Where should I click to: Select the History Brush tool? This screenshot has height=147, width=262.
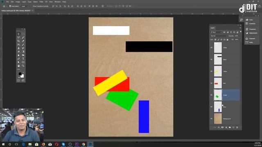pos(23,48)
